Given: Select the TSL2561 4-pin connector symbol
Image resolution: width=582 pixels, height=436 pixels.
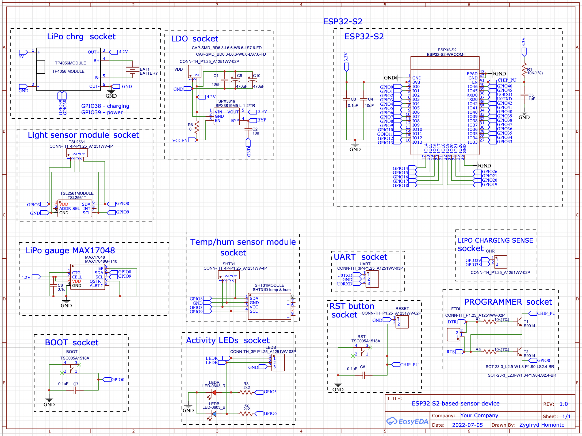Looking at the screenshot, I should 77,153.
